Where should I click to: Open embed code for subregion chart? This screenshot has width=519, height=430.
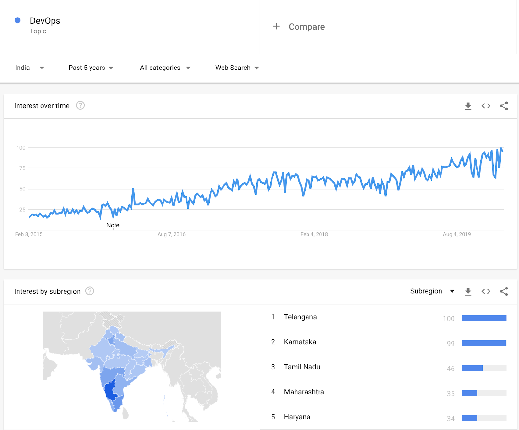(x=486, y=291)
